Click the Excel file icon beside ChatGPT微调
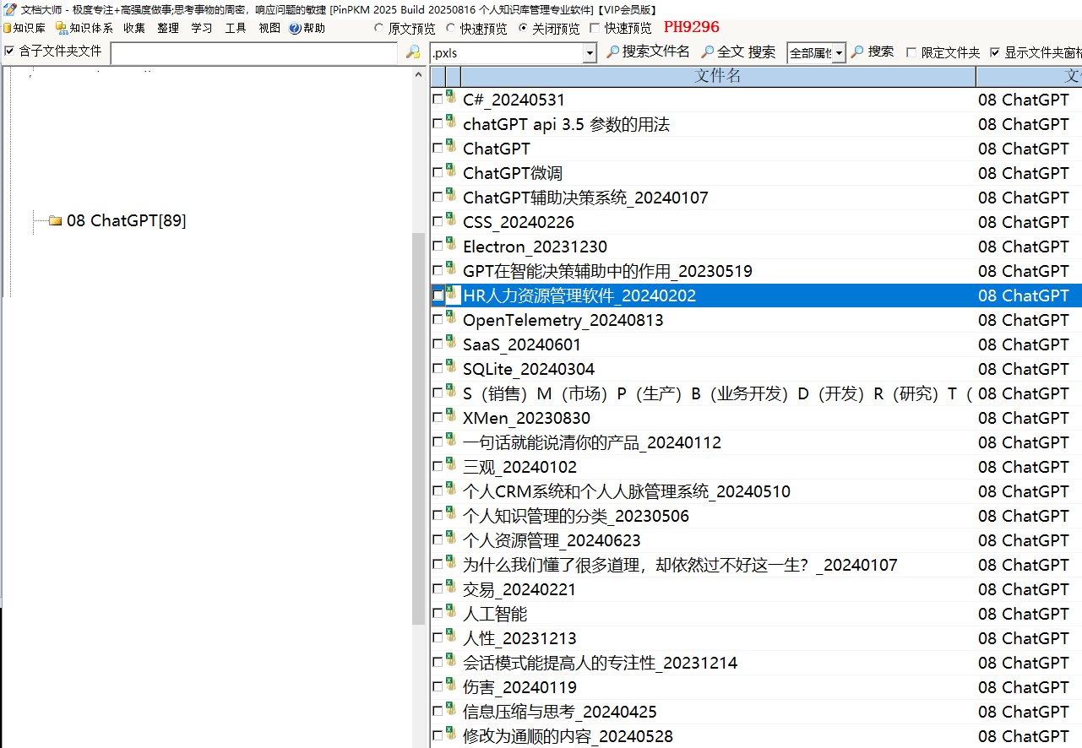The image size is (1082, 748). 451,172
